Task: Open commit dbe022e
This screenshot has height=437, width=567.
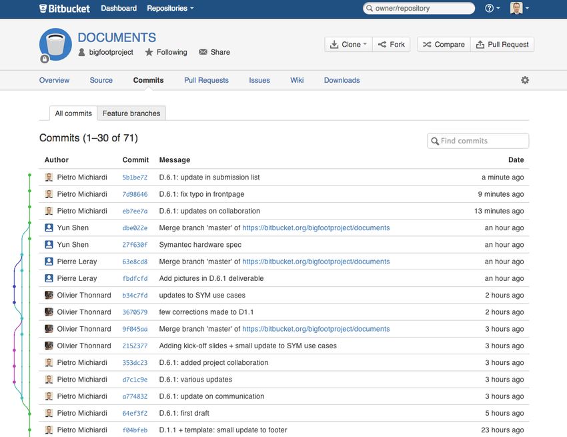Action: [135, 228]
